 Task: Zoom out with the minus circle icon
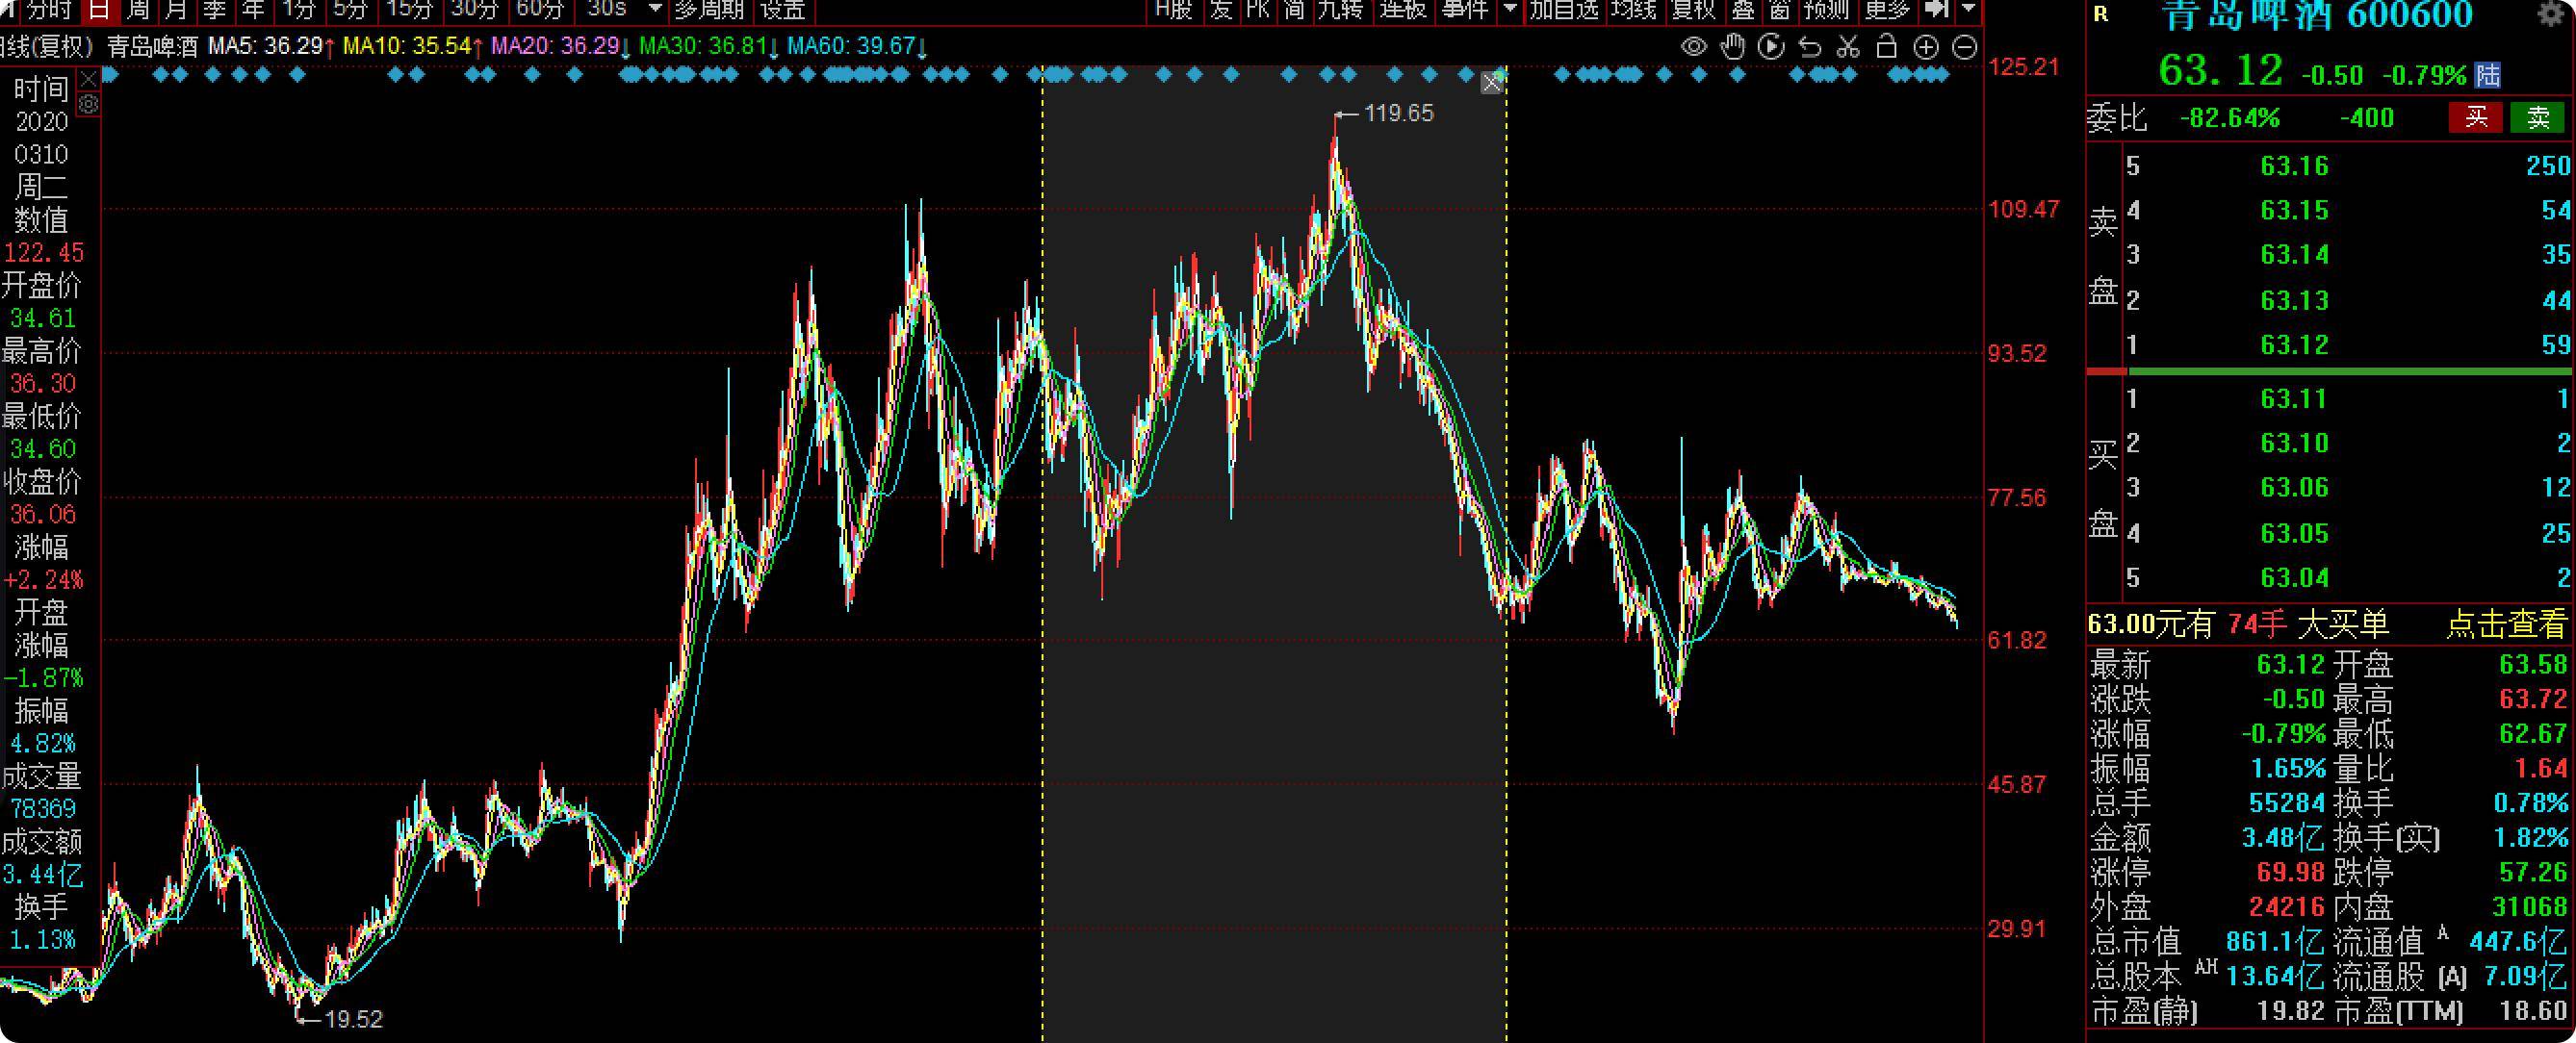click(x=1964, y=47)
